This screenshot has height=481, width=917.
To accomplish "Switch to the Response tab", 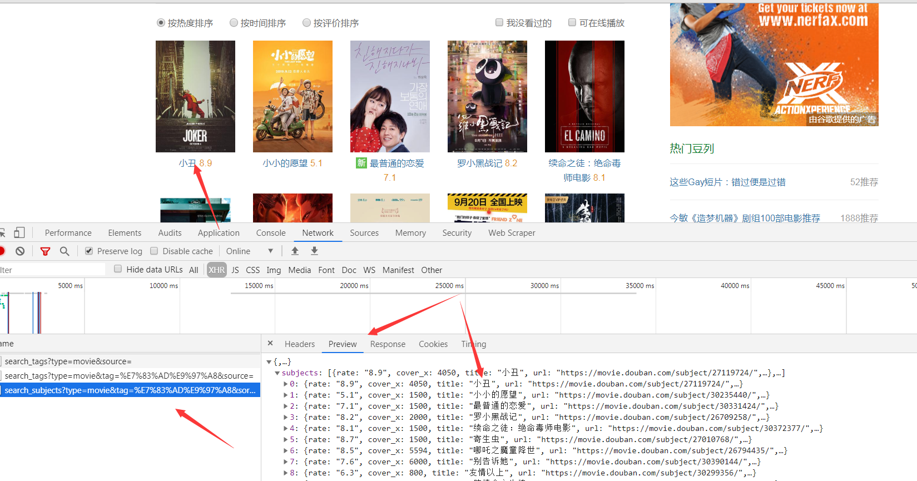I will click(x=388, y=344).
